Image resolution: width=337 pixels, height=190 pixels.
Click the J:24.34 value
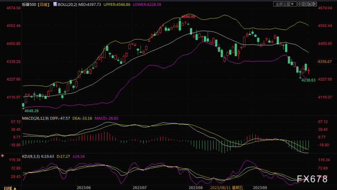(78, 156)
